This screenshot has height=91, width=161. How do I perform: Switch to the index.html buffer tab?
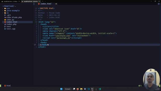(46, 4)
